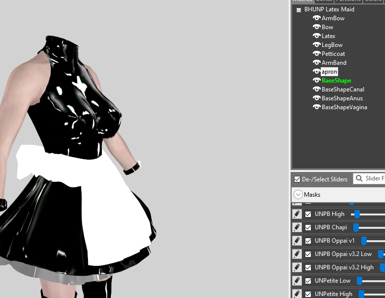Hide the Petticoat mesh eye icon
Screen dimensions: 385x298
[316, 53]
